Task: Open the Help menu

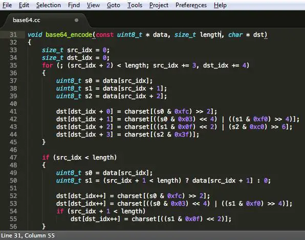Action: 220,5
